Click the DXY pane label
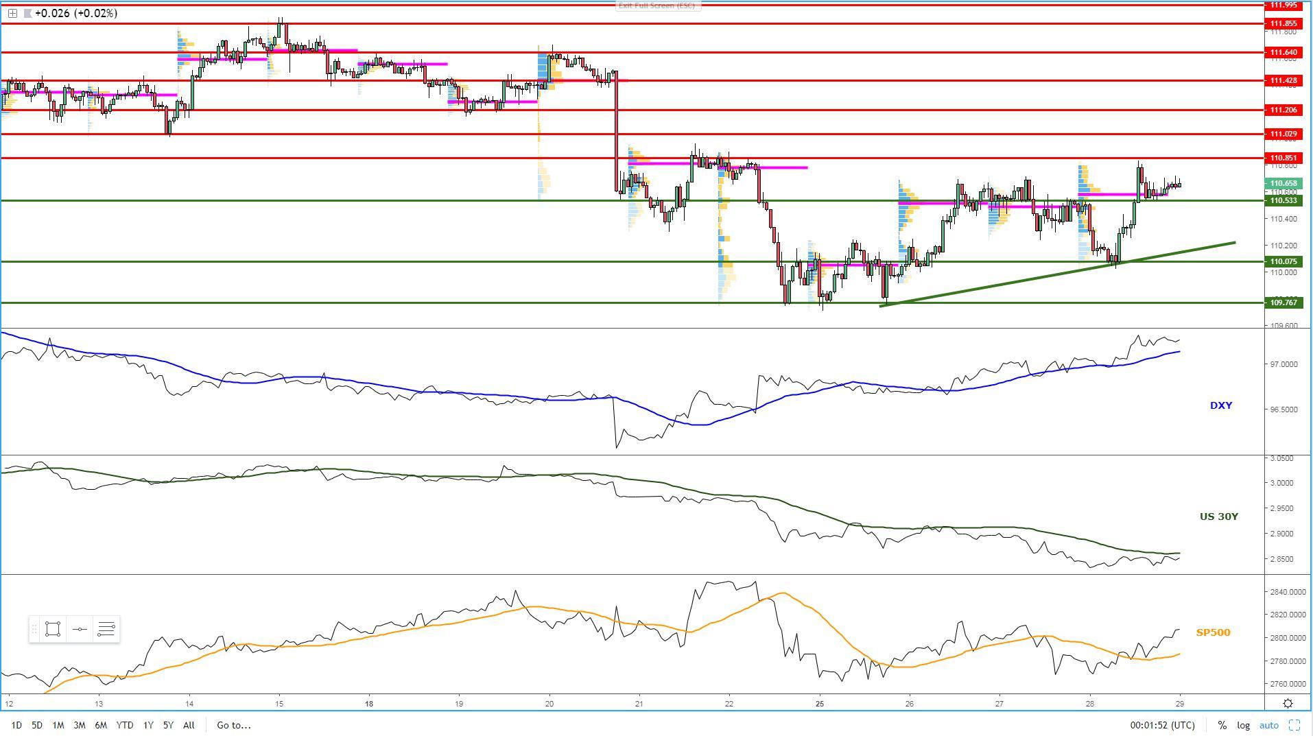Screen dimensions: 1313x736 (1221, 405)
